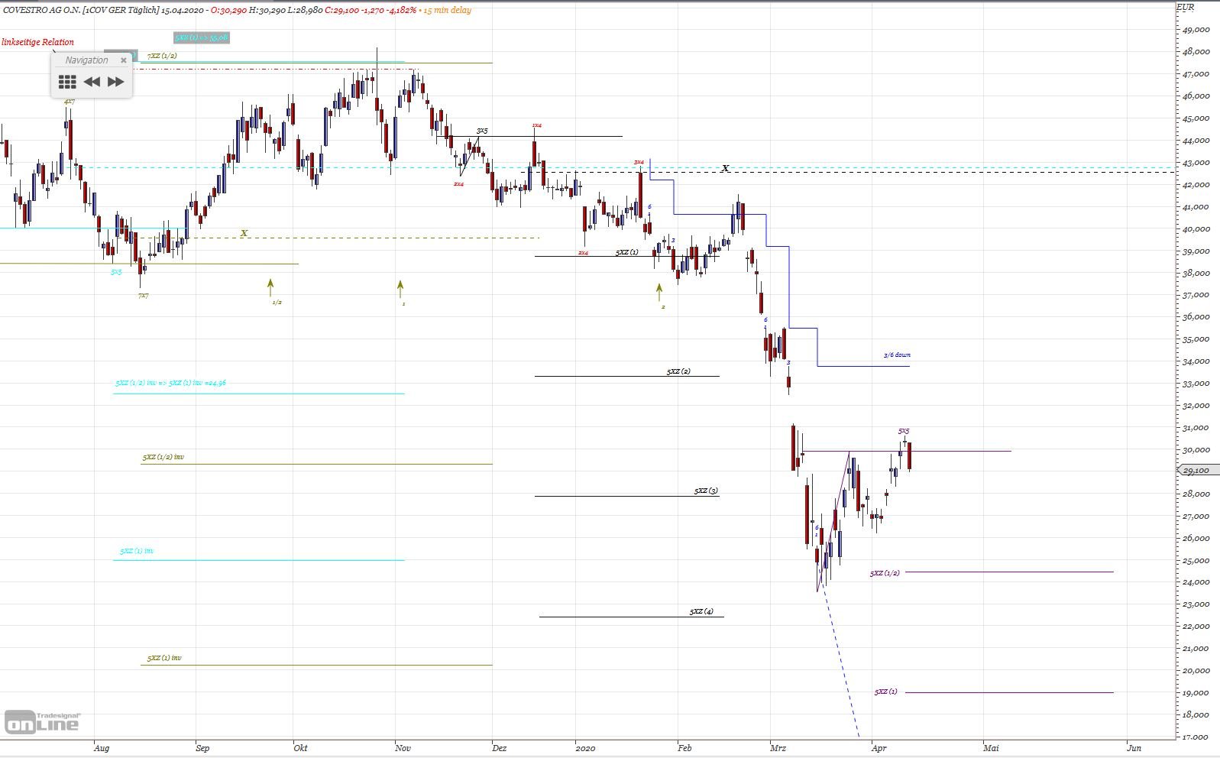
Task: Click the 43,000 price axis label
Action: (x=1196, y=163)
